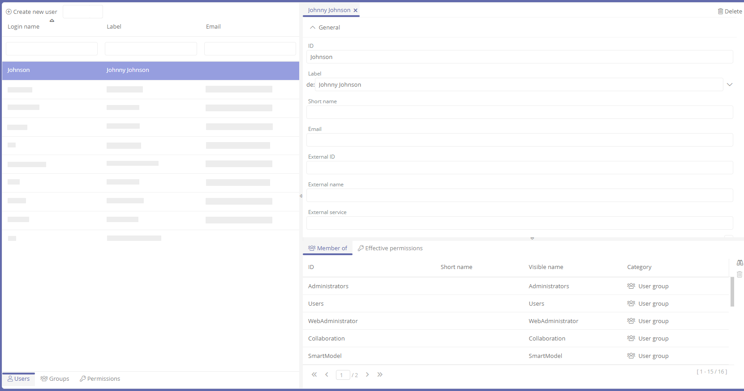Click the External service input field
Image resolution: width=744 pixels, height=391 pixels.
(520, 223)
